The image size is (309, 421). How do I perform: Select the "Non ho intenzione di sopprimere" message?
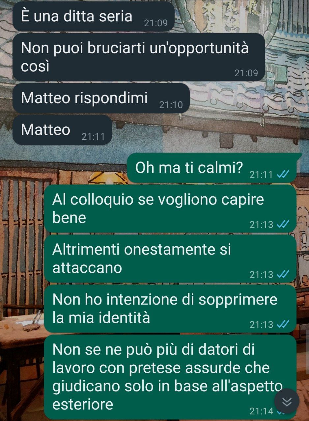[x=170, y=309]
